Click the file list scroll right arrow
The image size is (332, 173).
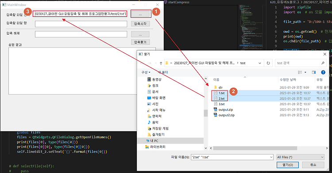pos(327,148)
